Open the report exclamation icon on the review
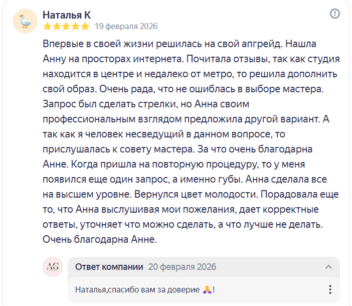This screenshot has width=352, height=306. coord(334,14)
